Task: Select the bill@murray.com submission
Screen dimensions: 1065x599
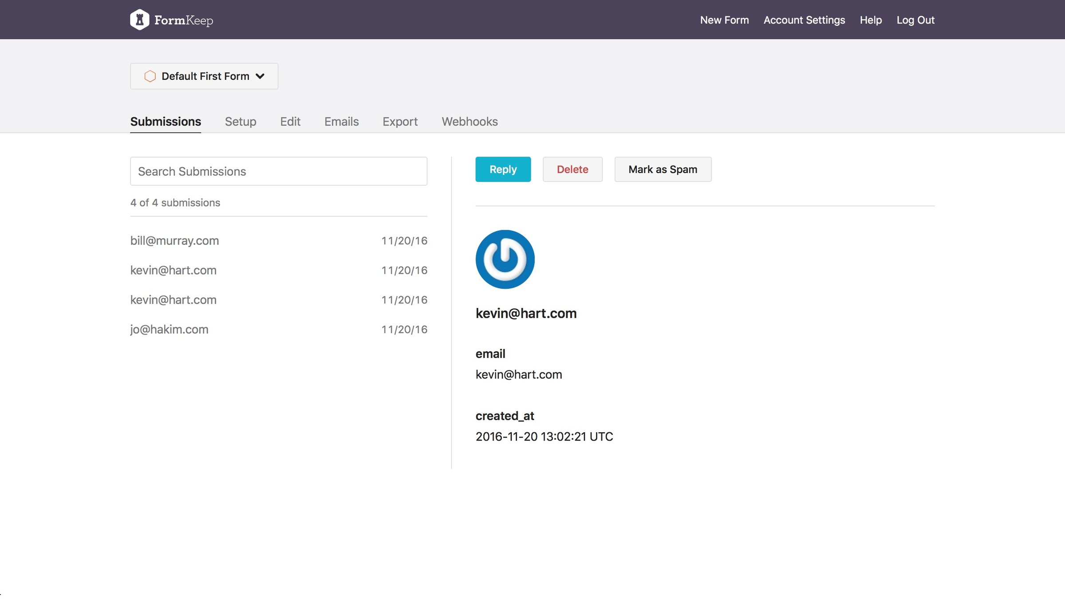Action: click(279, 240)
